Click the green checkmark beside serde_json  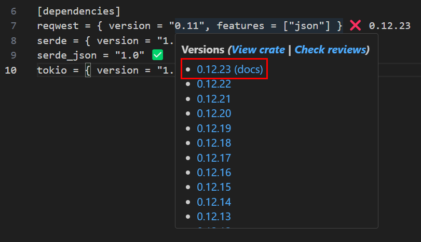(158, 55)
